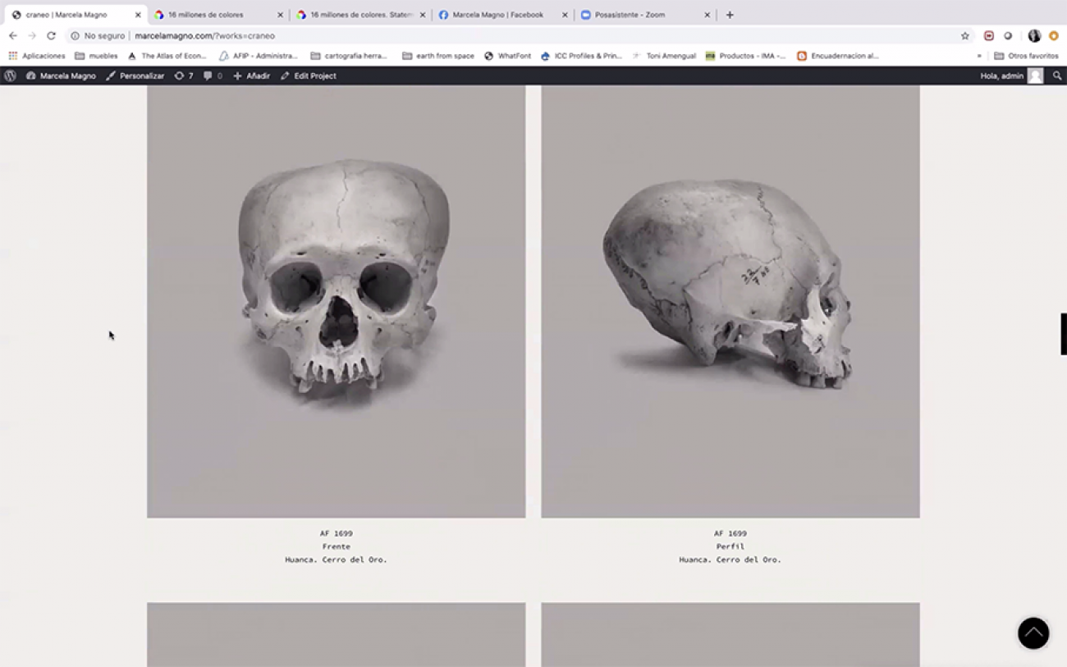Select 'AF 1699' under the profile skull
The image size is (1067, 667).
pyautogui.click(x=730, y=533)
